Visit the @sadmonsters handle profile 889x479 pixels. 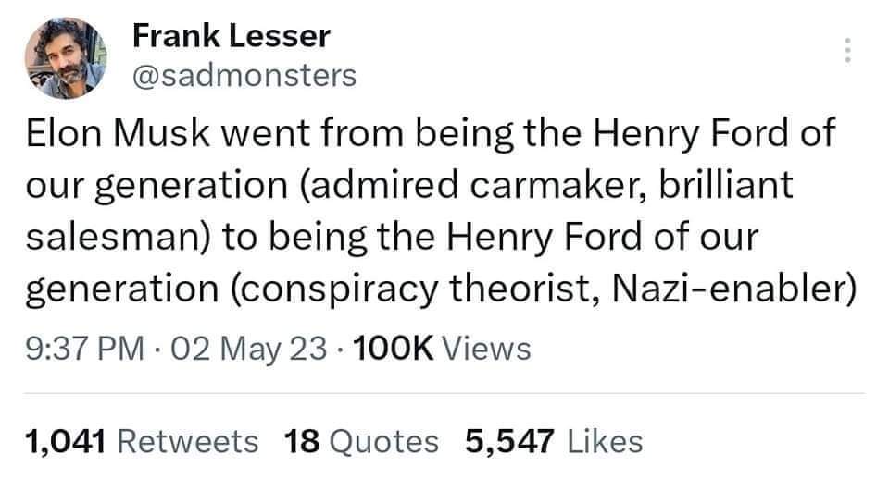tap(244, 75)
